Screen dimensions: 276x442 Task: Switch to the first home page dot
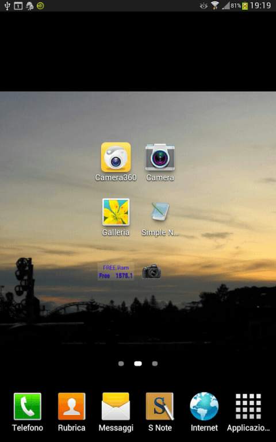click(x=121, y=363)
